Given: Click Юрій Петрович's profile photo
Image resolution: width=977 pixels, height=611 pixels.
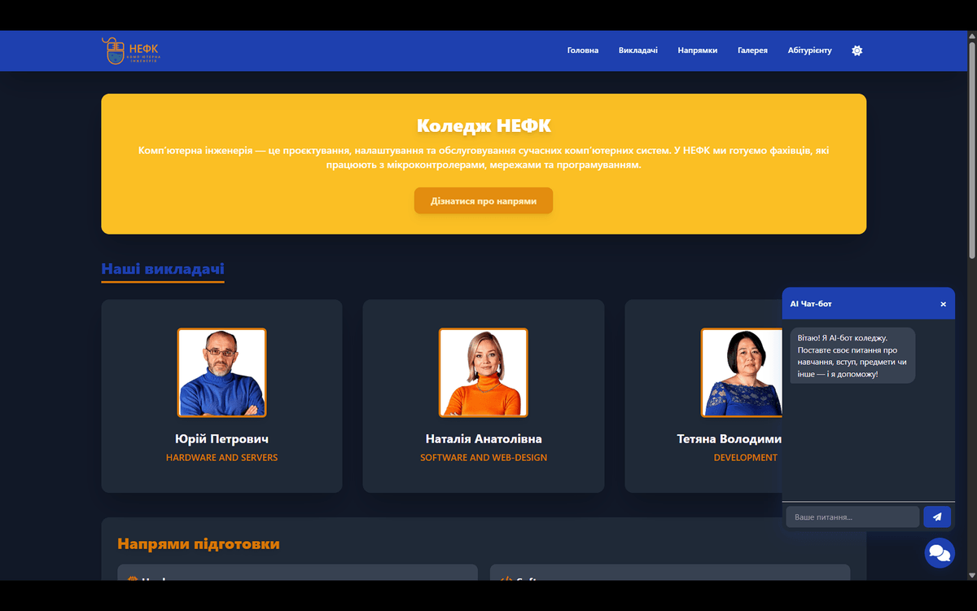Looking at the screenshot, I should (221, 372).
